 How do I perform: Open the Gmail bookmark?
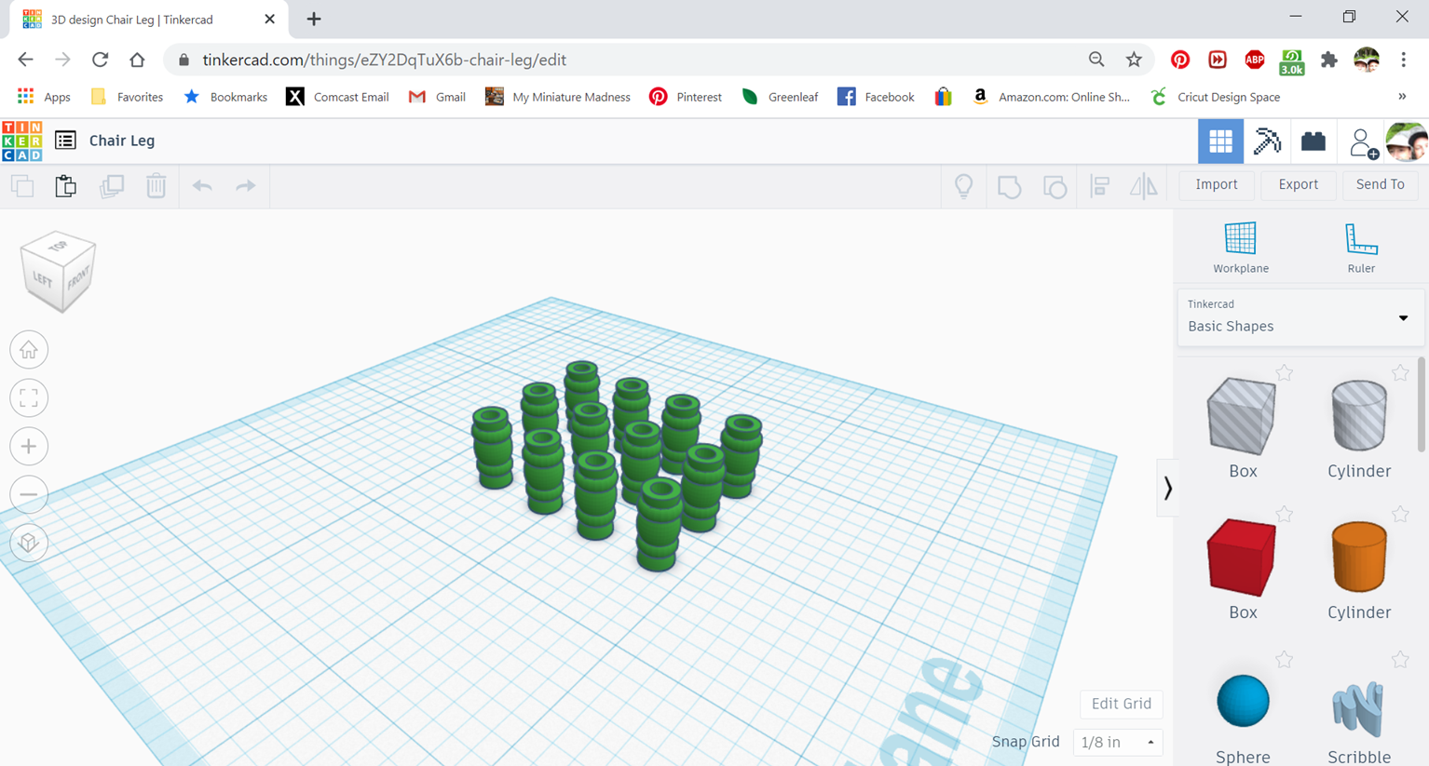437,97
